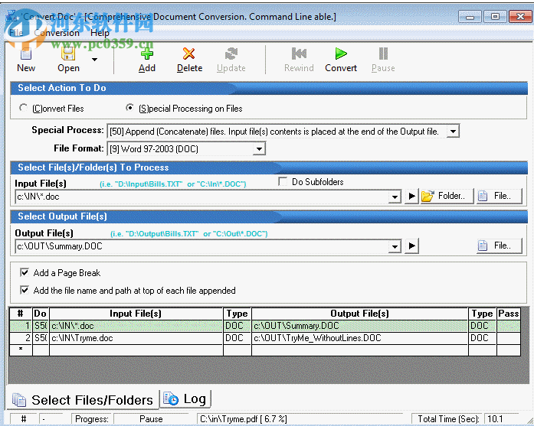Toggle Add file name and path checkbox
This screenshot has width=534, height=426.
tap(25, 290)
